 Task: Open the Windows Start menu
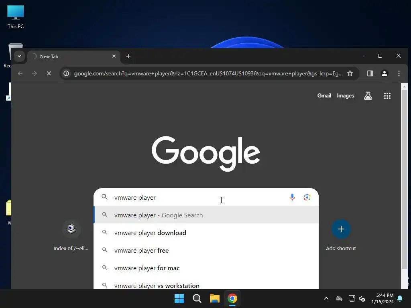point(179,298)
